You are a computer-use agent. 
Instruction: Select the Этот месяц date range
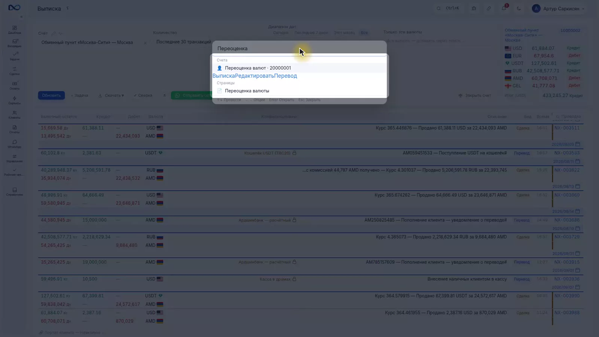[x=344, y=33]
